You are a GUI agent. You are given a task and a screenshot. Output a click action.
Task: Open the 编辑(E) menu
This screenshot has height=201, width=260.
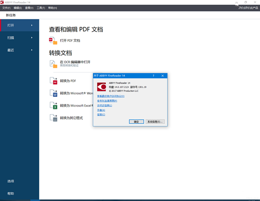point(18,8)
